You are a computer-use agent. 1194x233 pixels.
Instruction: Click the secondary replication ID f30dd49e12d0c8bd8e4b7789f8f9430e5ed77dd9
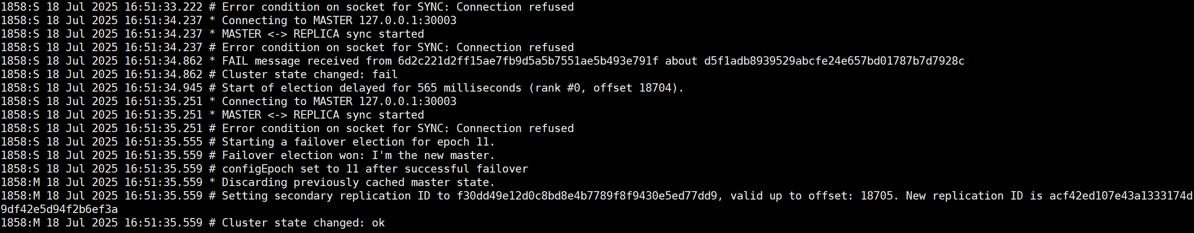[587, 196]
